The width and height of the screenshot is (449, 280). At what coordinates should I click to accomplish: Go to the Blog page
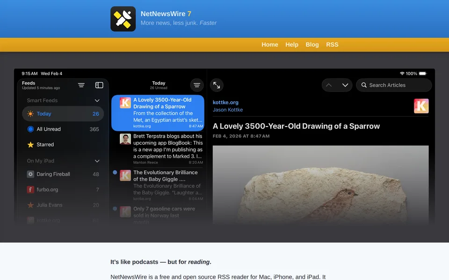coord(312,45)
